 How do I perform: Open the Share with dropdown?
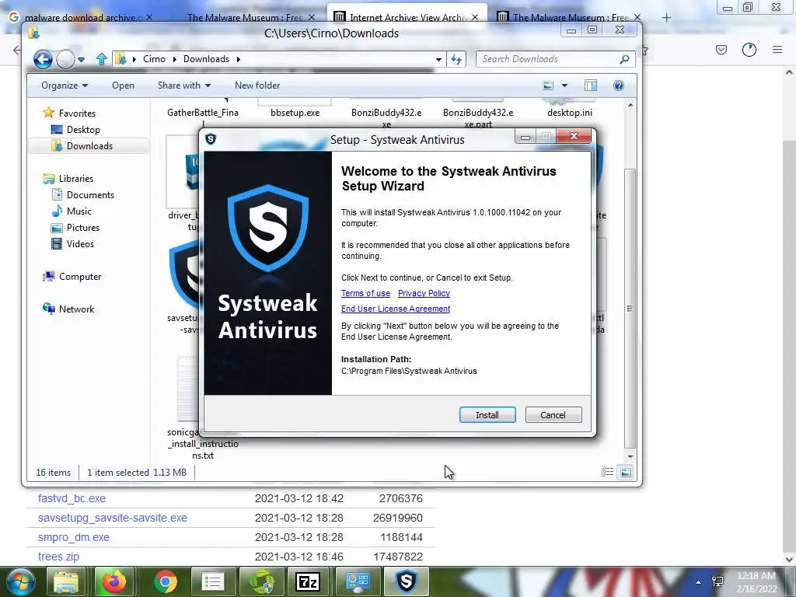click(183, 86)
